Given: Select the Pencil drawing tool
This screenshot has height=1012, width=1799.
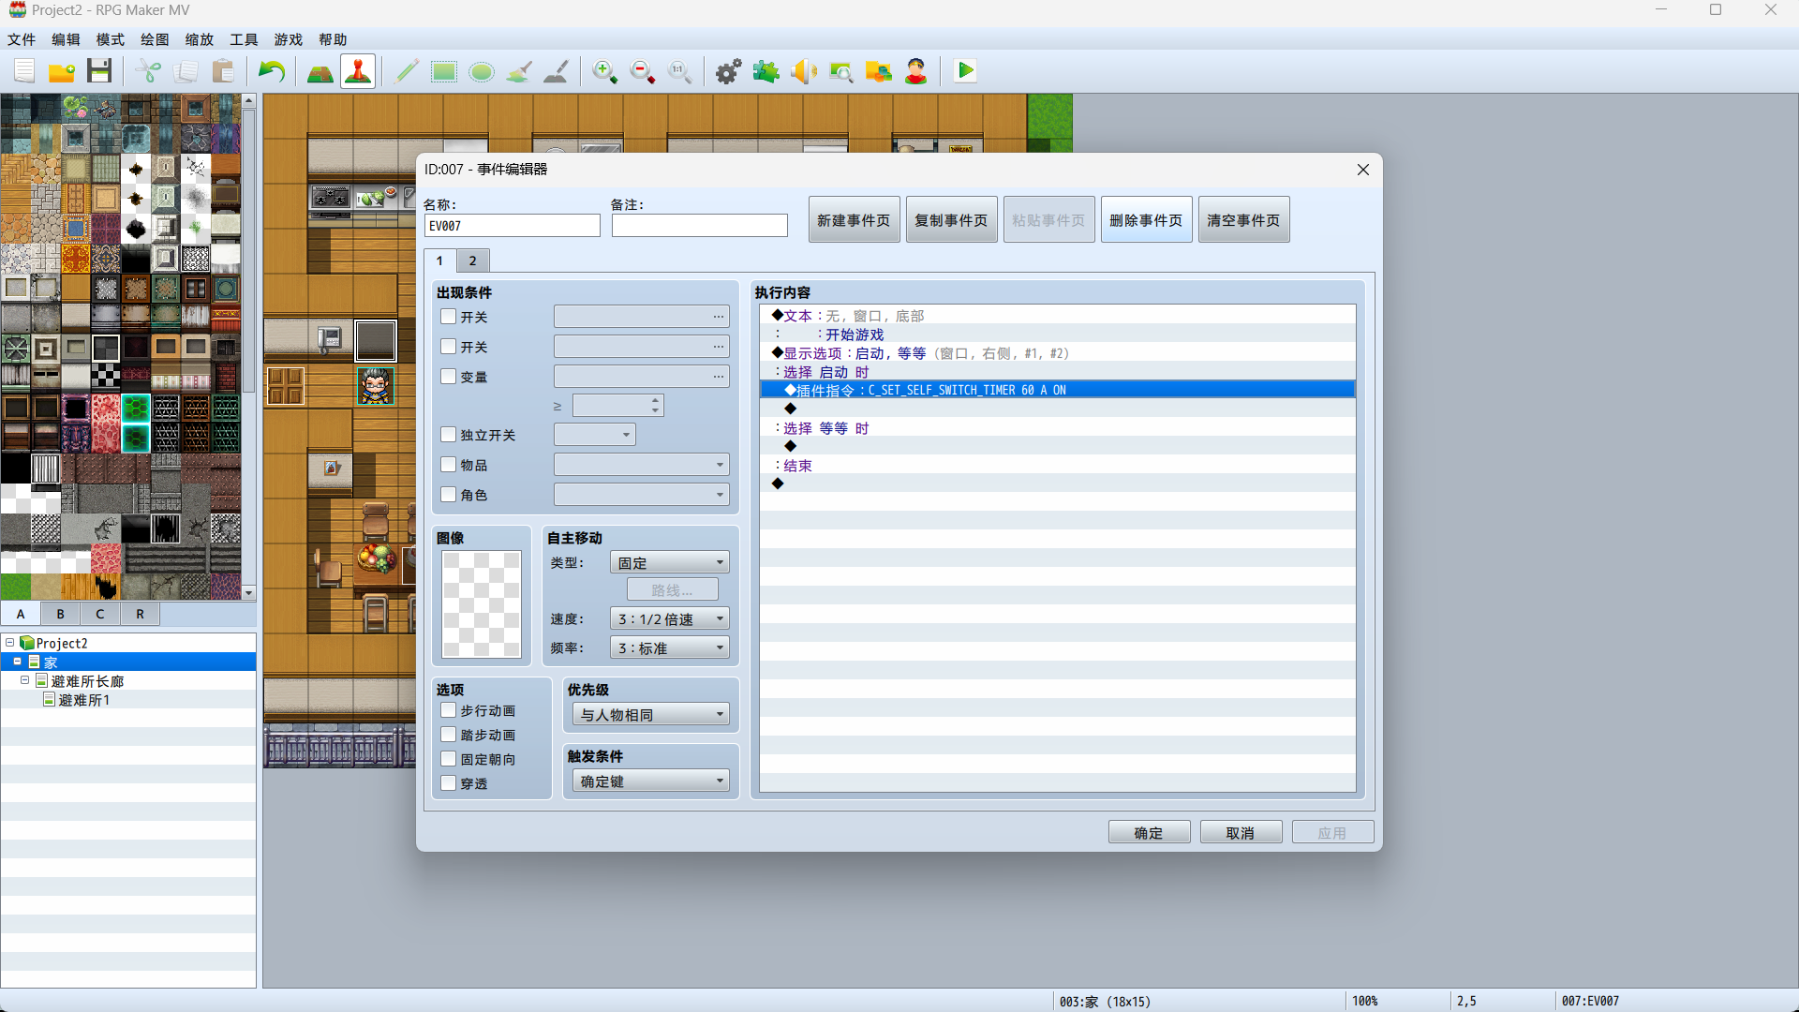Looking at the screenshot, I should (x=407, y=71).
